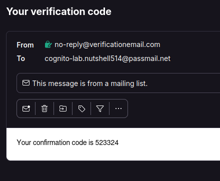Screen dimensions: 220x181
Task: Move this email to trash
Action: pyautogui.click(x=44, y=108)
